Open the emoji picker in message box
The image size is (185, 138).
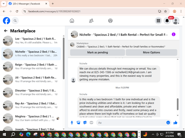pos(168,123)
